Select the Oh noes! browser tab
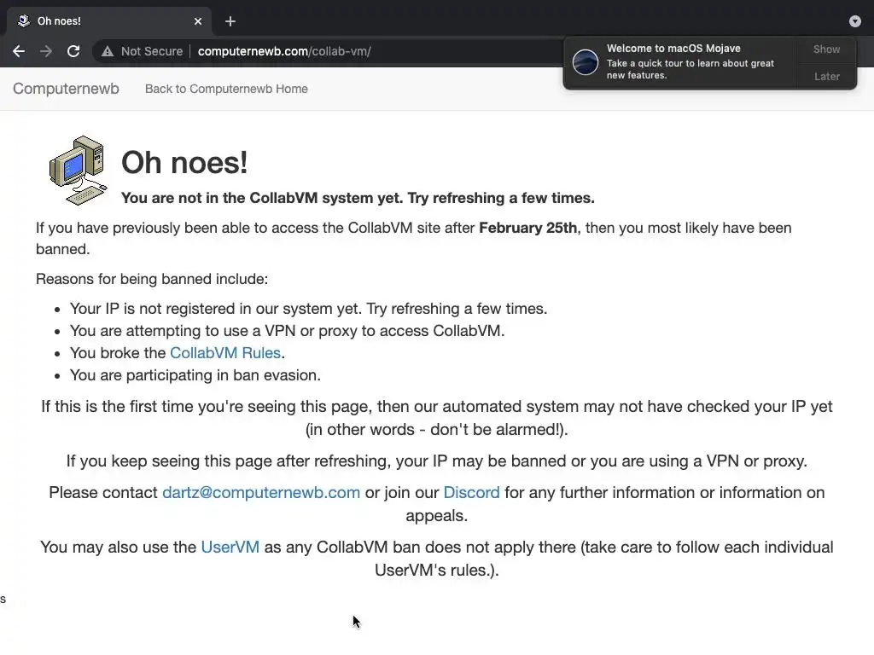This screenshot has height=655, width=874. (109, 21)
